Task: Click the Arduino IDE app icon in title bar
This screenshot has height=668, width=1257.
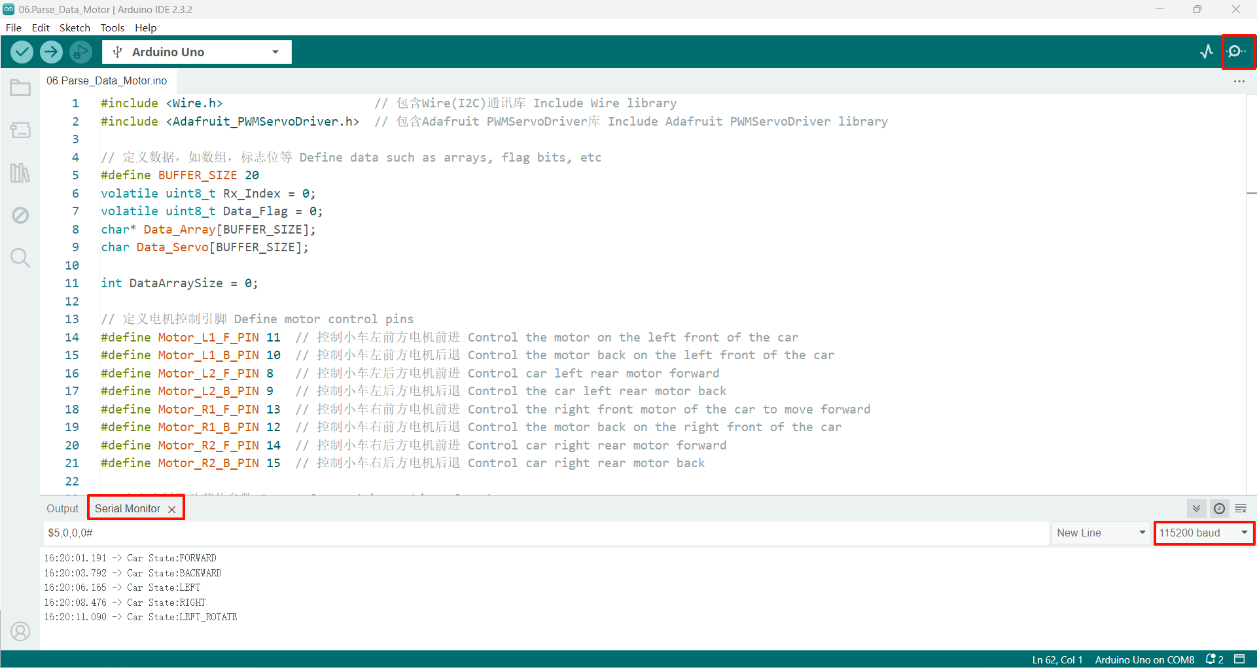Action: [9, 9]
